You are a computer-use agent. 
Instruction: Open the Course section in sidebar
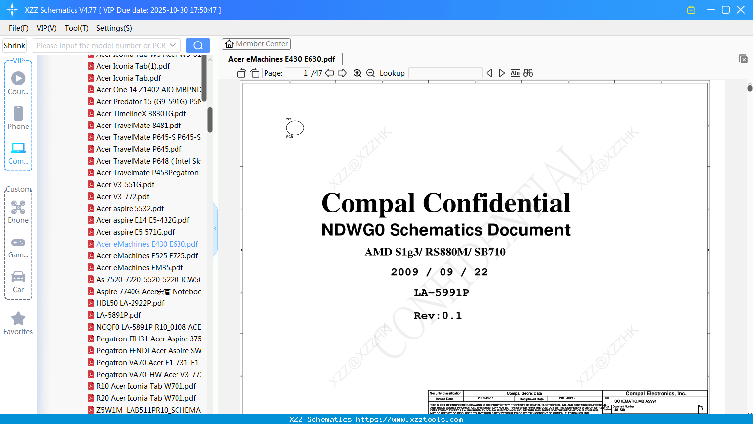pyautogui.click(x=18, y=84)
